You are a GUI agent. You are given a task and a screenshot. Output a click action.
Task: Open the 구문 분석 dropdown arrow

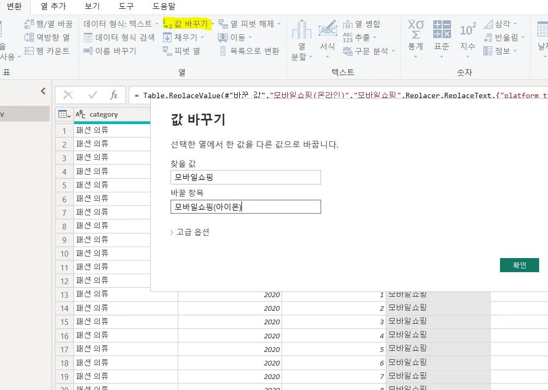click(x=393, y=51)
